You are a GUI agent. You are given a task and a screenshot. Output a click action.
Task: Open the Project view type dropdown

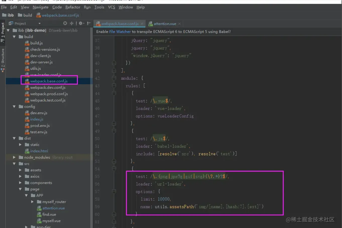[39, 24]
